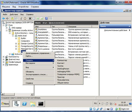Launch PowerShell from the taskbar
The image size is (132, 112).
click(25, 104)
